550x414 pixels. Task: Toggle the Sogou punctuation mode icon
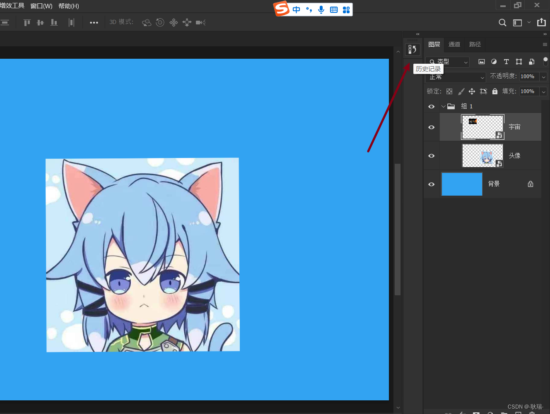coord(309,10)
